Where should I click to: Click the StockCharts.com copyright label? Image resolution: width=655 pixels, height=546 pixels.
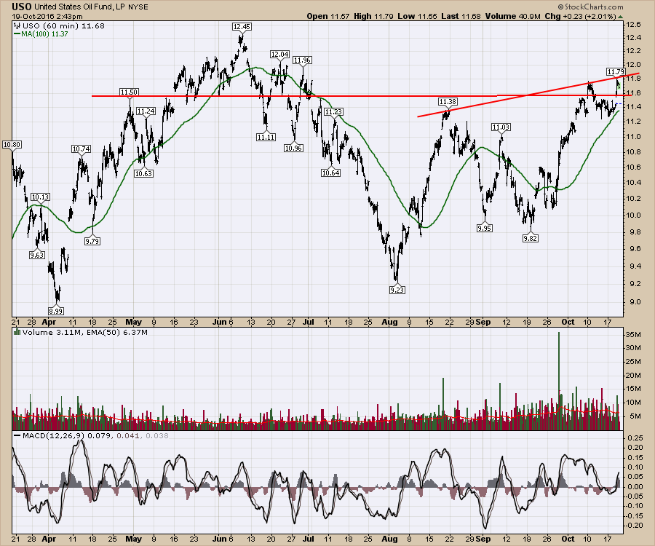[591, 7]
